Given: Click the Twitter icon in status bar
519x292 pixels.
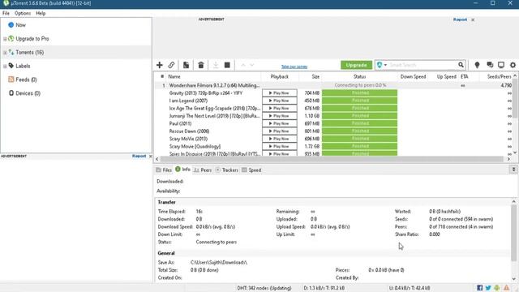Looking at the screenshot, I should [488, 288].
